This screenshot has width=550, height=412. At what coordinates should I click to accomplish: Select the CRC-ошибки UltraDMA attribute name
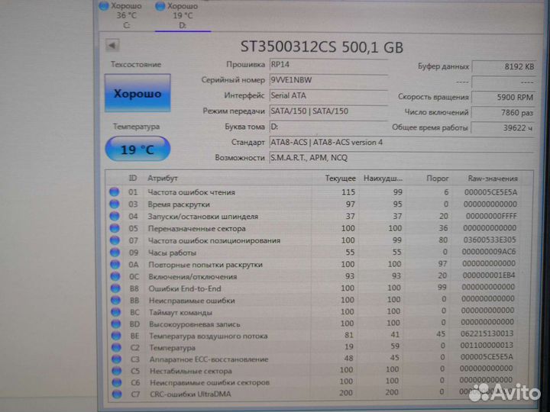[x=190, y=394]
